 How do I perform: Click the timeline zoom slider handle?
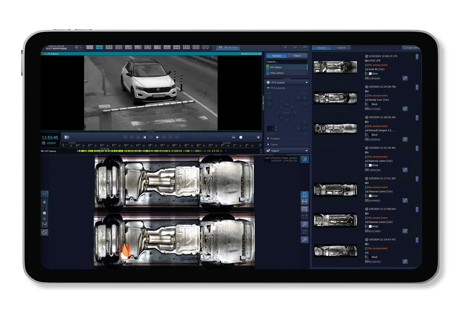point(241,137)
